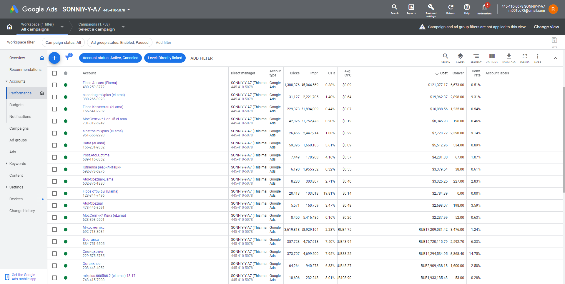Open Recommendations in the sidebar
The image size is (565, 284).
(25, 70)
